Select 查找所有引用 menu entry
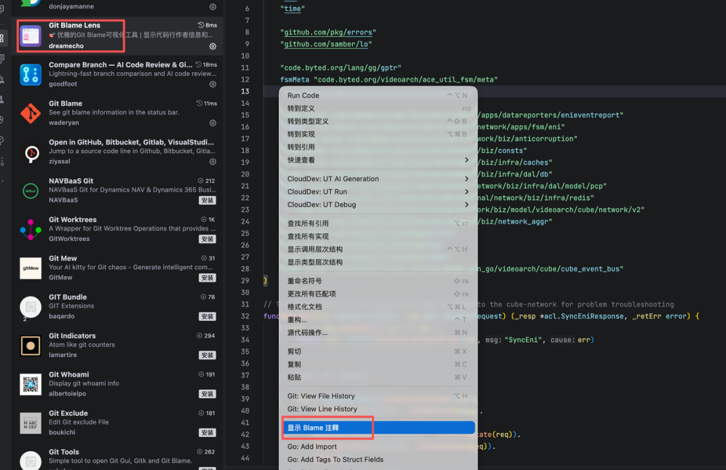This screenshot has width=726, height=470. coord(378,223)
